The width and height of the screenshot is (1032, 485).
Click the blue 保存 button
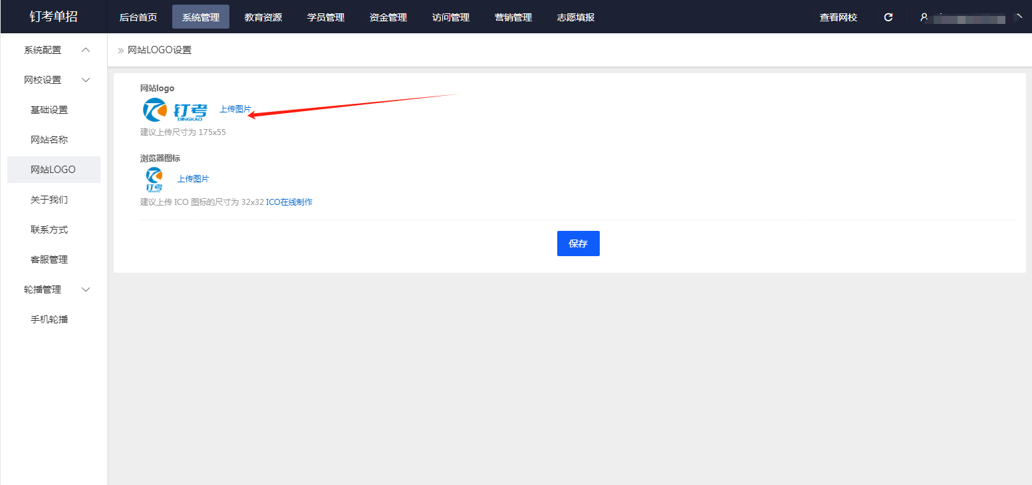[579, 243]
